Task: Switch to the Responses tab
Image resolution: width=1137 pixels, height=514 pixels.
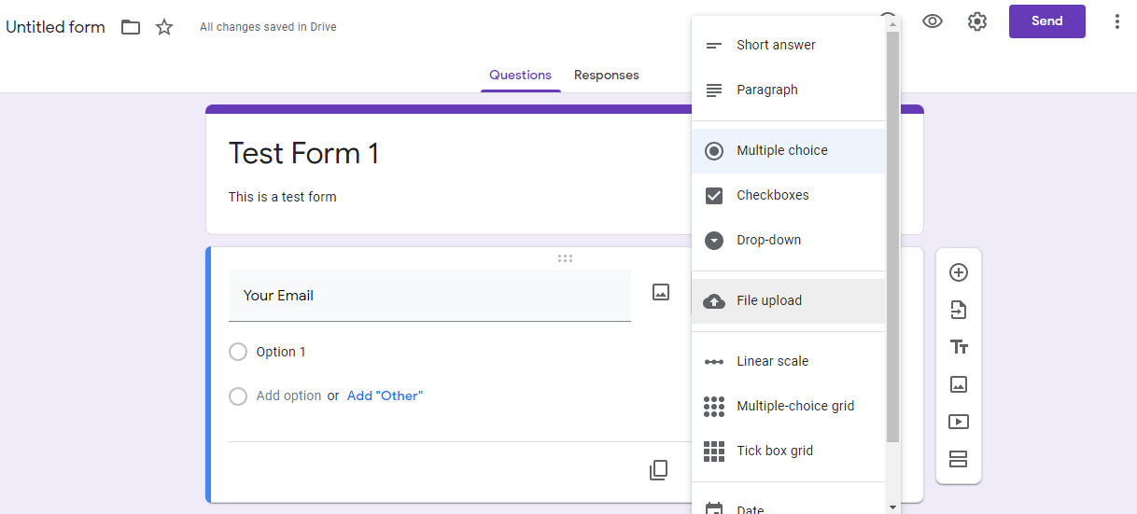Action: tap(606, 75)
